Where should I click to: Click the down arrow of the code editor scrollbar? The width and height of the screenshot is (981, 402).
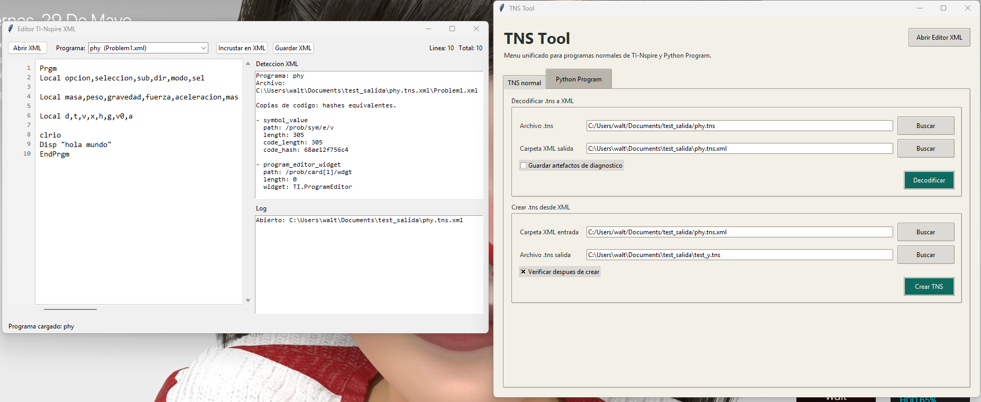(248, 300)
